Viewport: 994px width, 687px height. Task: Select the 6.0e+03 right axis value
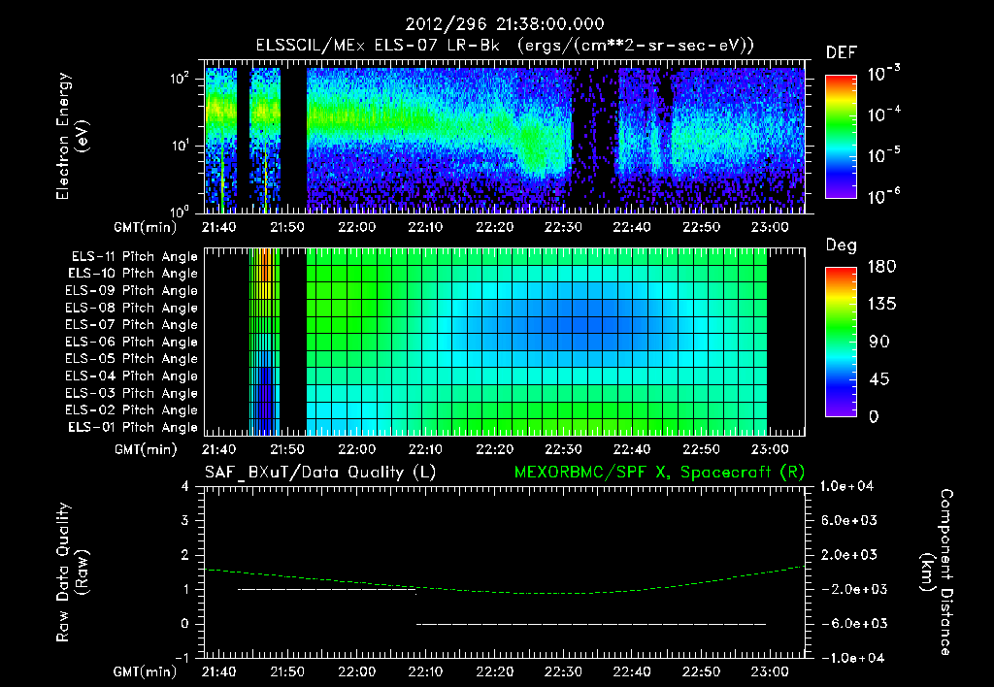[x=847, y=520]
